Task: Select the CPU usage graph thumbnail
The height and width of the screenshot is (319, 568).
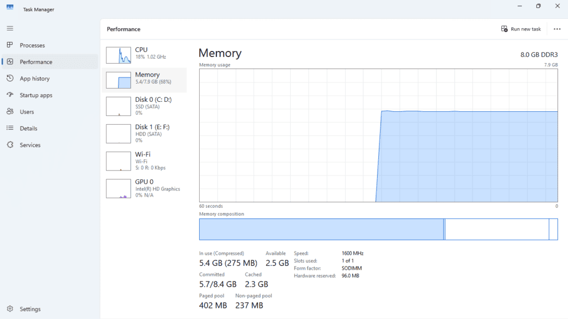Action: click(119, 55)
